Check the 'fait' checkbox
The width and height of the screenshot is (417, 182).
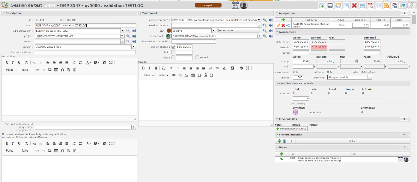click(x=173, y=52)
